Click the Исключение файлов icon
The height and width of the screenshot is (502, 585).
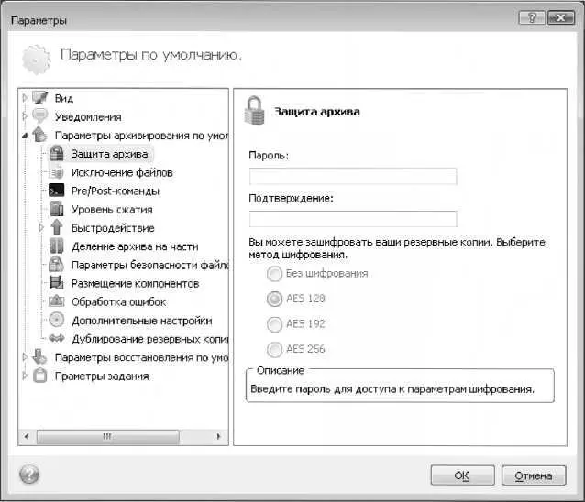56,172
